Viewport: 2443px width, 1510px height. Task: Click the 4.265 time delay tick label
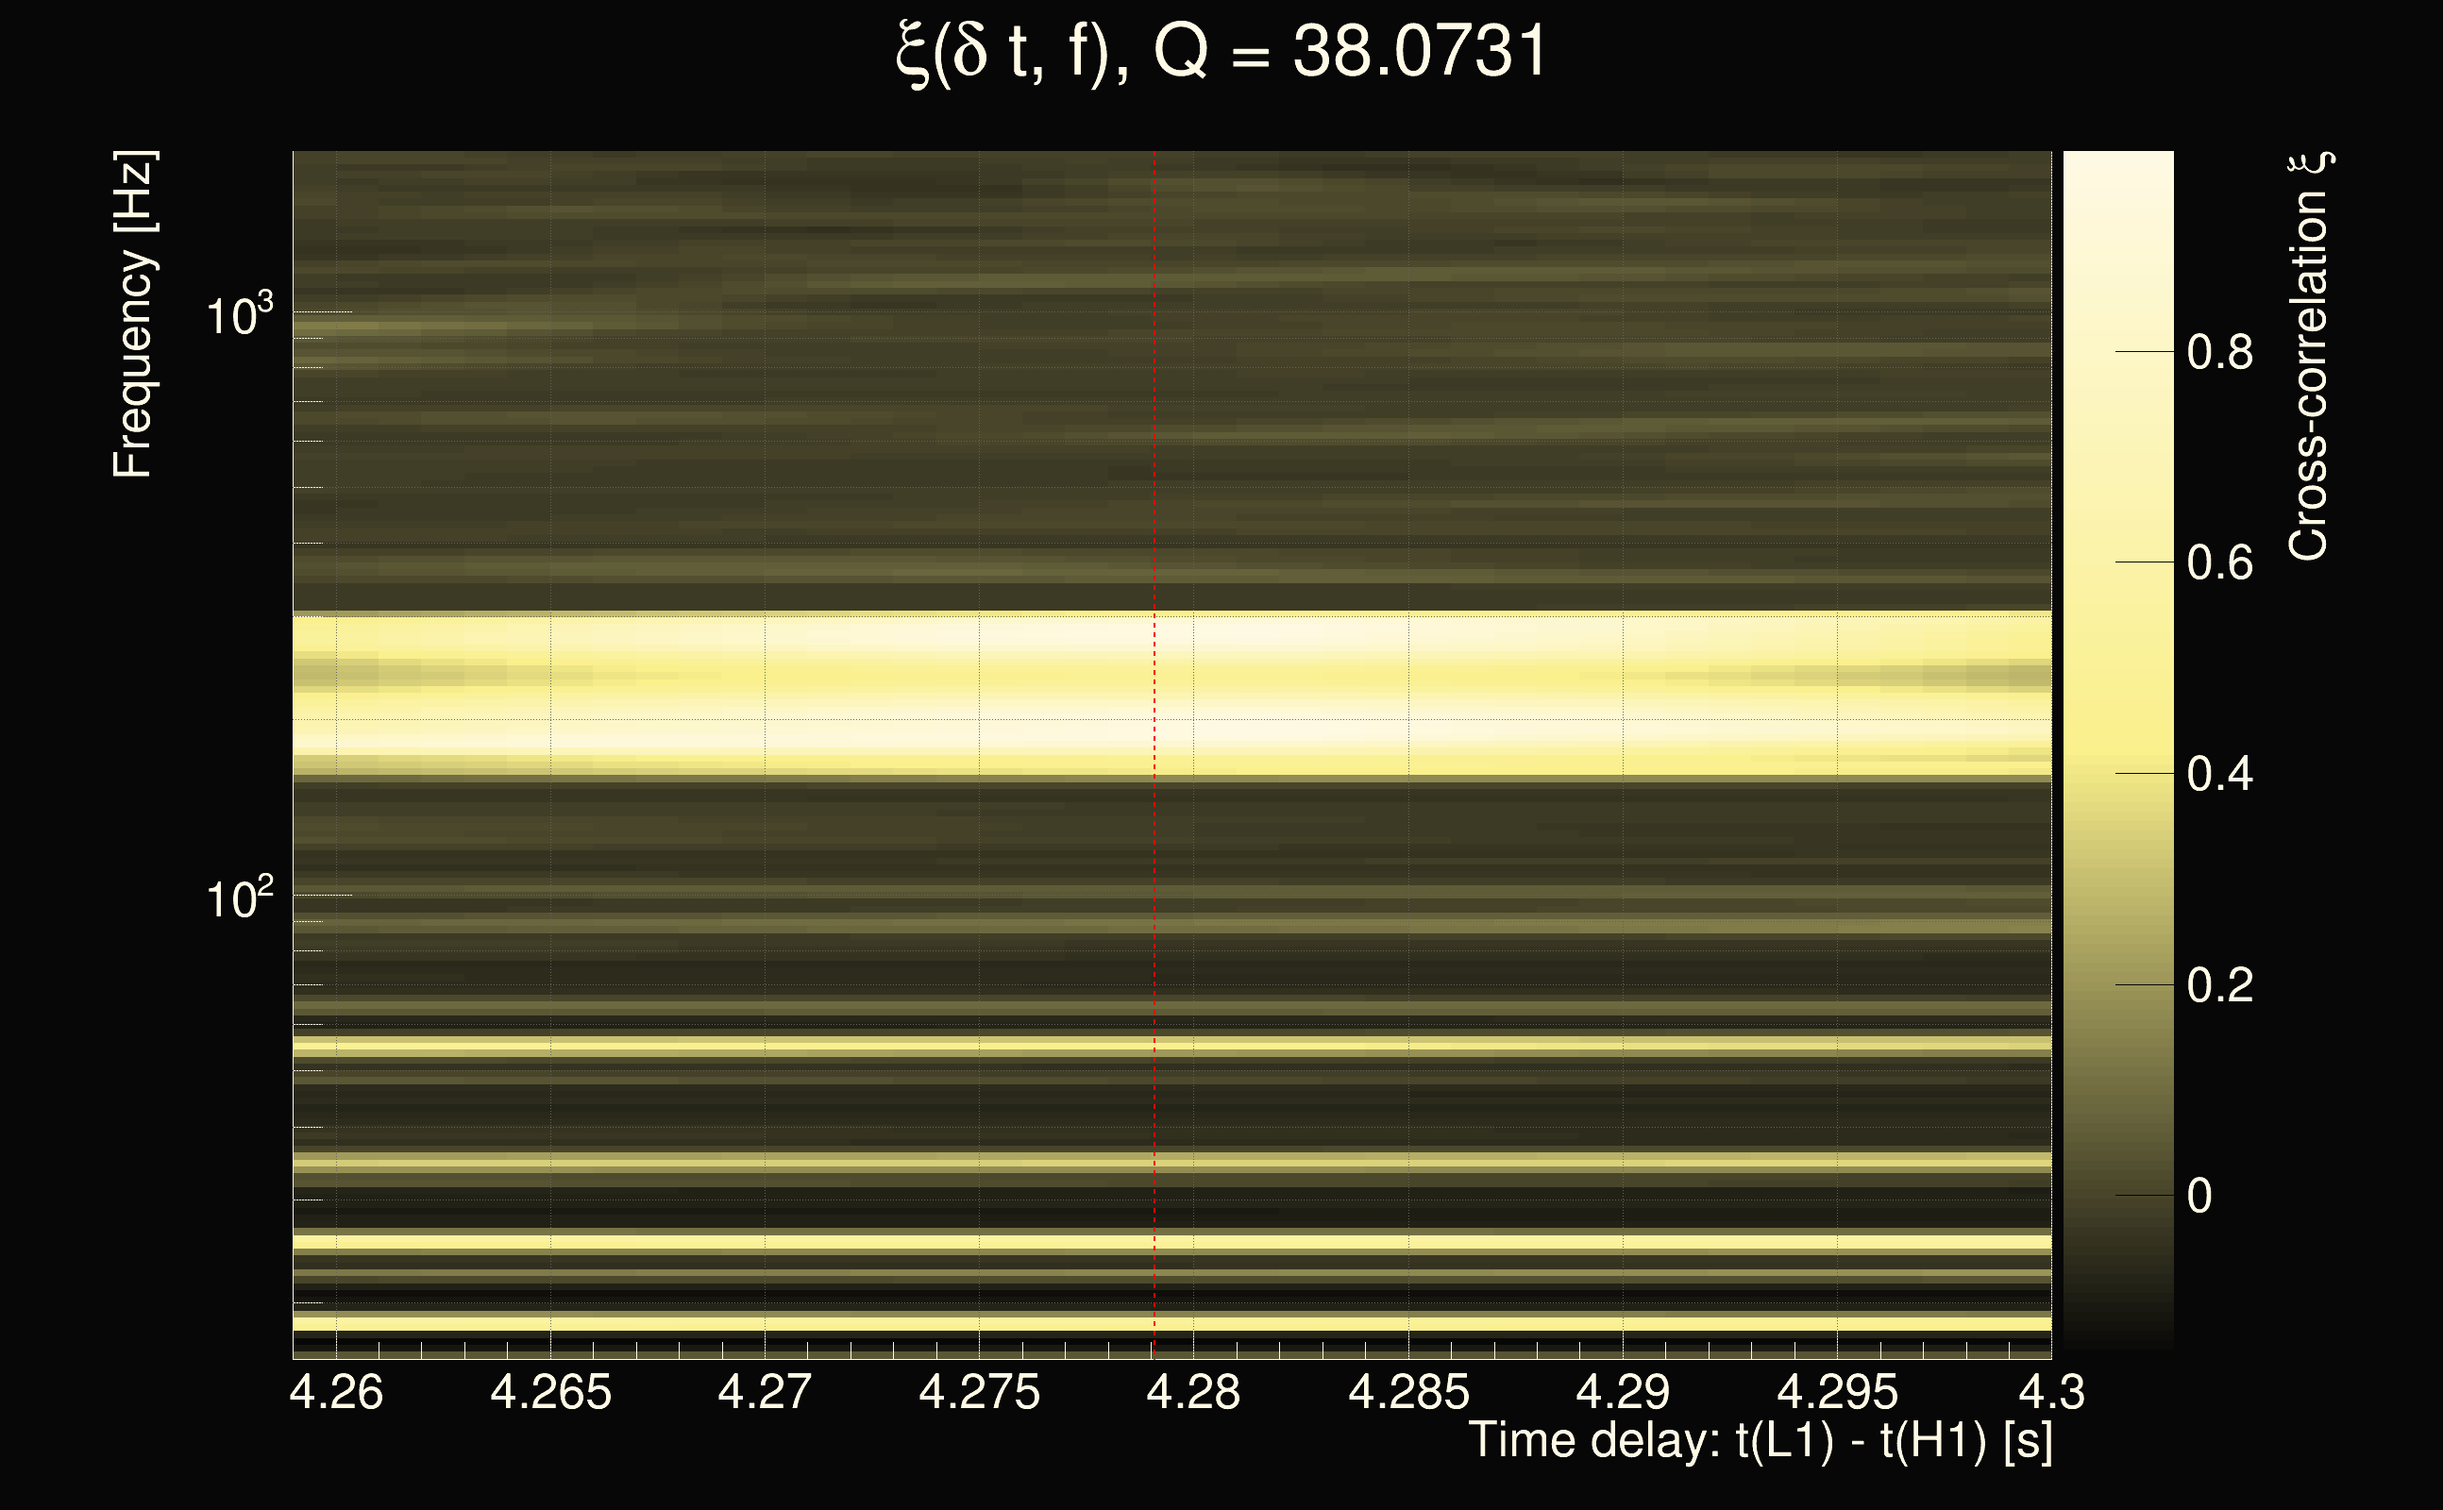point(550,1392)
